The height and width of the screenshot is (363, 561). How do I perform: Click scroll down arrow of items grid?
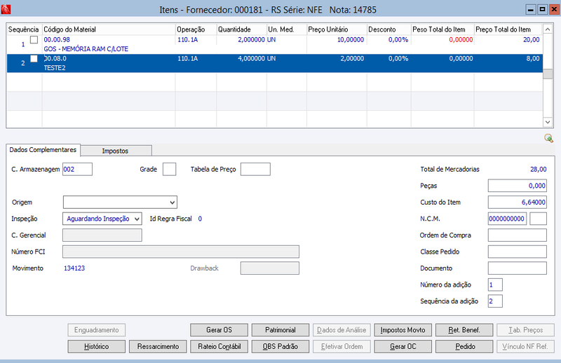point(548,122)
